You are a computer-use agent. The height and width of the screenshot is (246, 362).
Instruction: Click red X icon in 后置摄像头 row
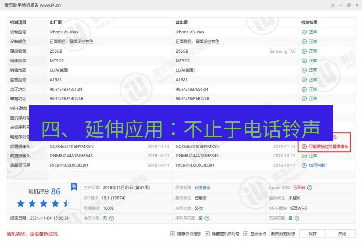click(x=304, y=147)
